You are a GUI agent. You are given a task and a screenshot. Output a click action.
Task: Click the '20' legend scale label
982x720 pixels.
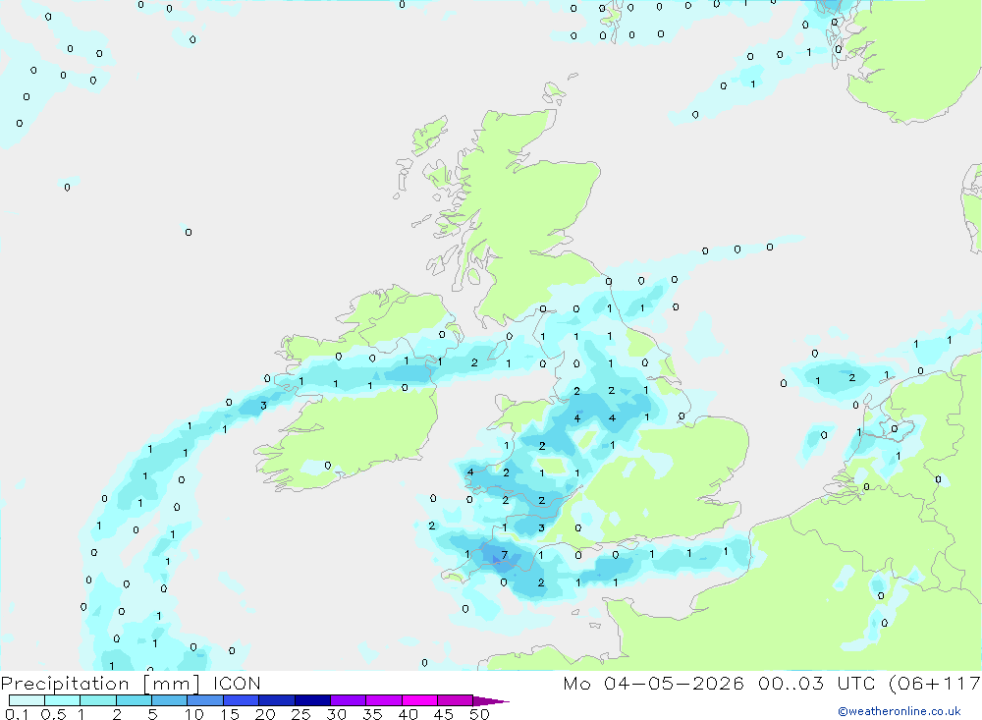point(265,714)
